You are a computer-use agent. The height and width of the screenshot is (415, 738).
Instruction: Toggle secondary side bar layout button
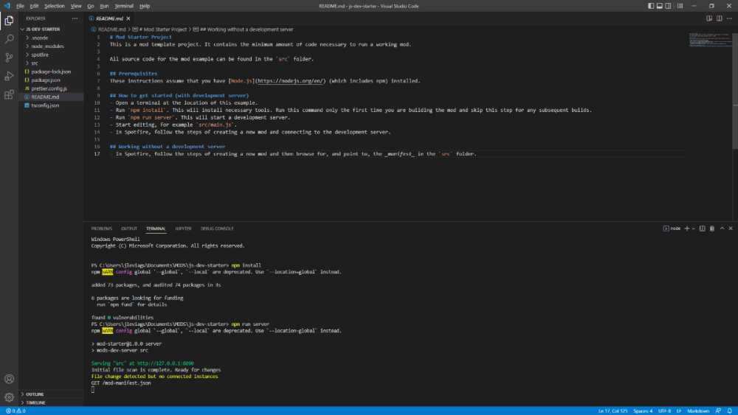pyautogui.click(x=668, y=6)
